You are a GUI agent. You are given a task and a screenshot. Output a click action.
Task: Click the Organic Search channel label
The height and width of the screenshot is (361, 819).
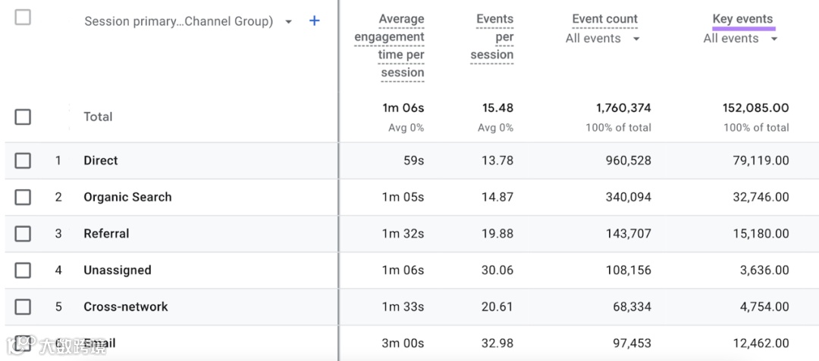127,197
